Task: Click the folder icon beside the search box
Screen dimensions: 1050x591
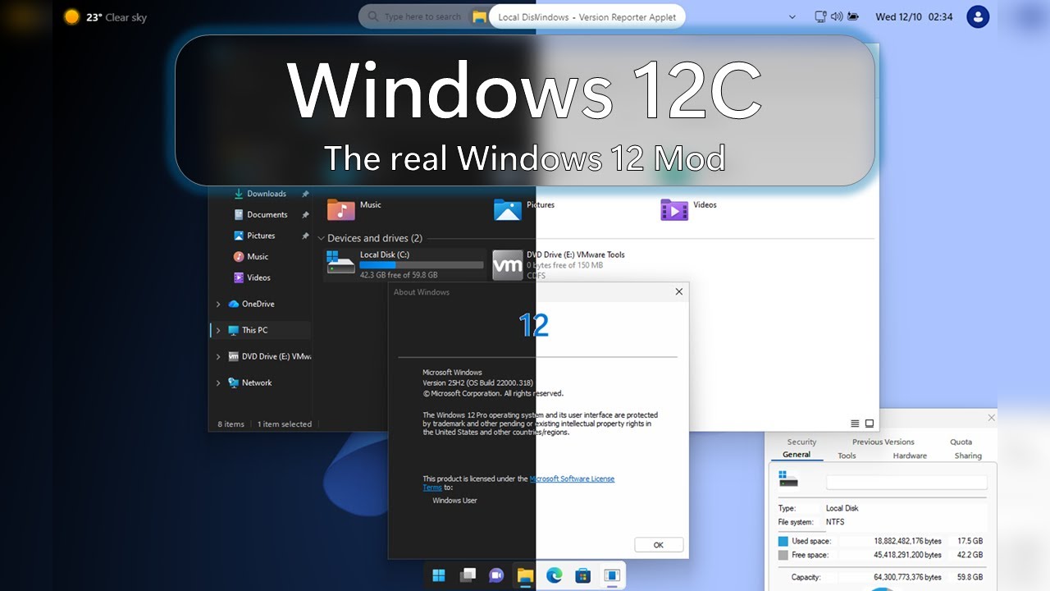Action: point(479,16)
